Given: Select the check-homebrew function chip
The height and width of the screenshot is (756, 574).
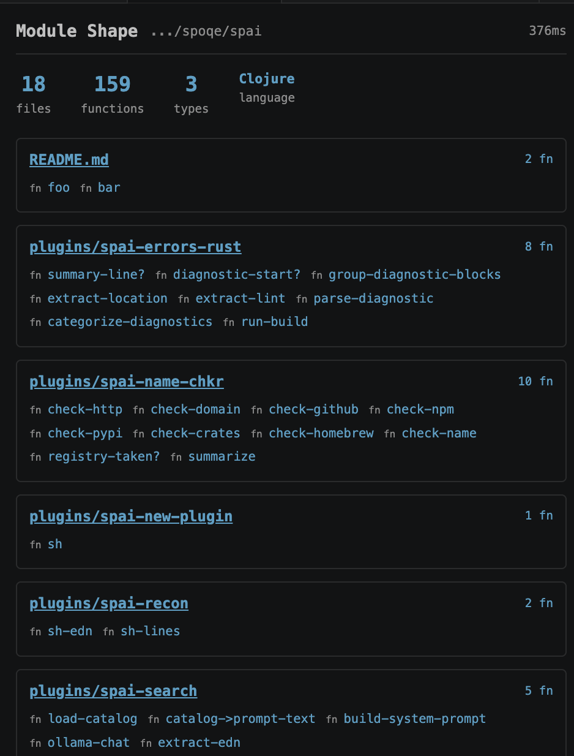Looking at the screenshot, I should click(321, 433).
